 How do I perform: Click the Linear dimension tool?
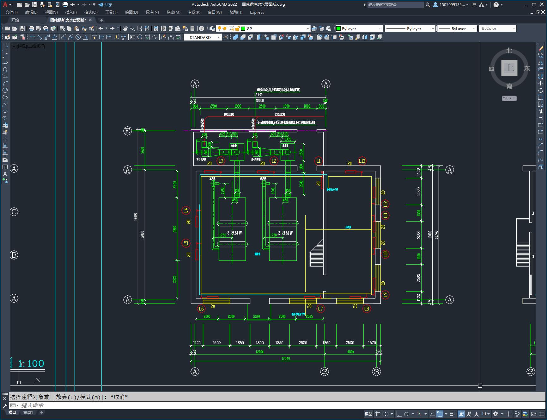coord(32,37)
